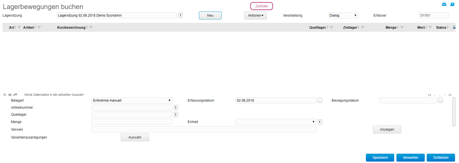Sort by Menge column arrows
Image resolution: width=459 pixels, height=163 pixels.
398,27
